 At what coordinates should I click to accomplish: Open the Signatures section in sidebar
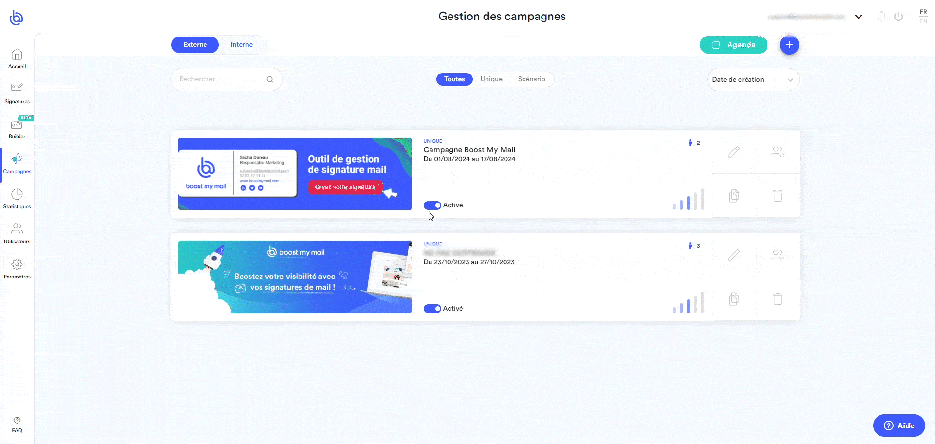(x=17, y=92)
